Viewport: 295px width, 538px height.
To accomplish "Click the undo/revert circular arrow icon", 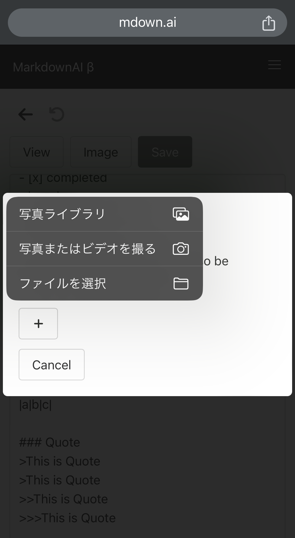I will [x=57, y=114].
